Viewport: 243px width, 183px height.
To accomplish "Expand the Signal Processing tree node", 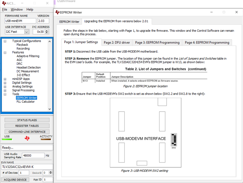I will point(5,90).
